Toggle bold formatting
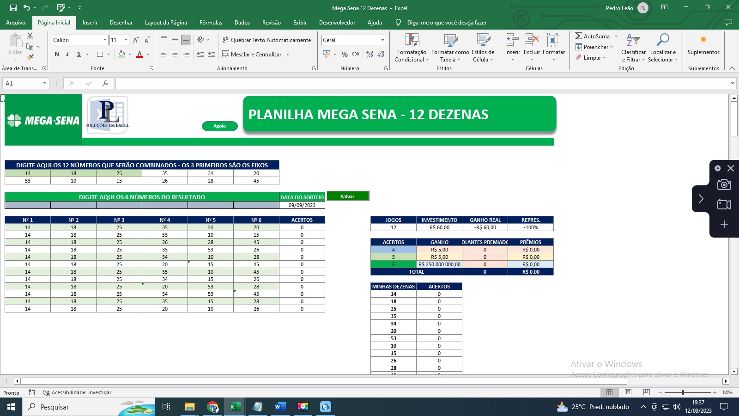 [x=57, y=54]
